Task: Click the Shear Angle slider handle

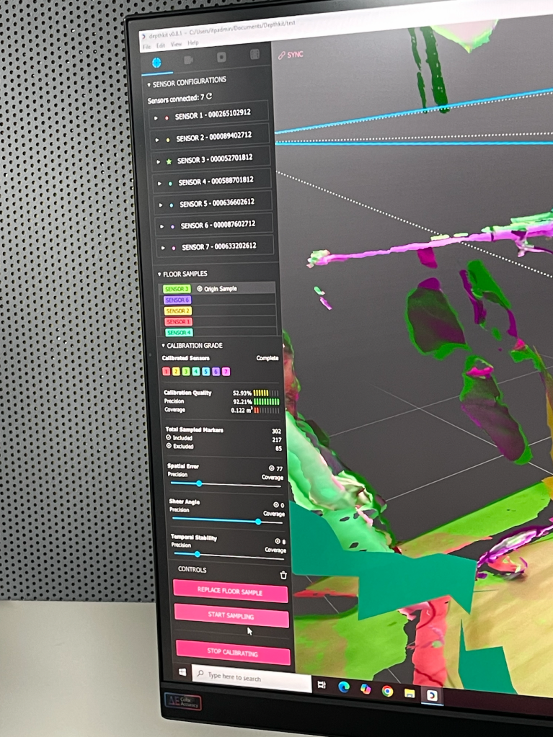Action: pyautogui.click(x=258, y=522)
